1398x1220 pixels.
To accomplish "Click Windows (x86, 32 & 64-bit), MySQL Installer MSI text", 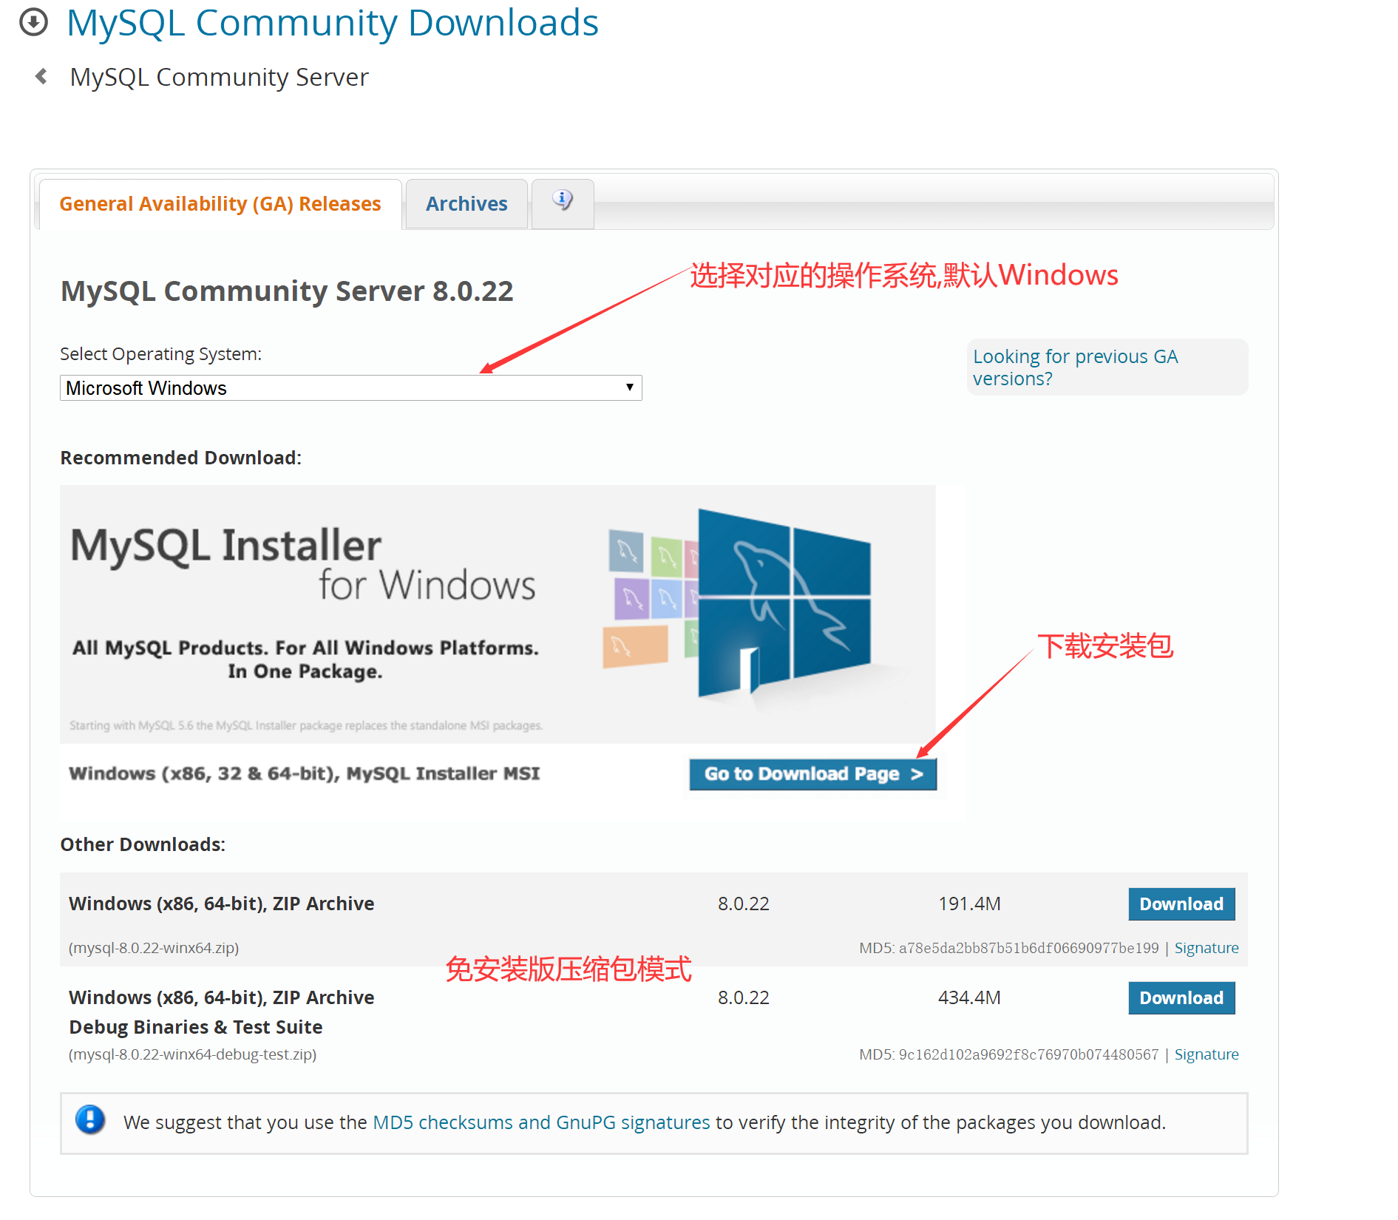I will click(305, 773).
